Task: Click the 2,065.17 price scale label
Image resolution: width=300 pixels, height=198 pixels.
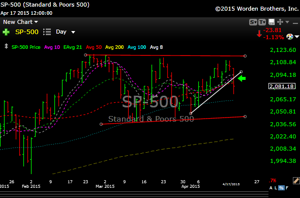Action: click(283, 99)
